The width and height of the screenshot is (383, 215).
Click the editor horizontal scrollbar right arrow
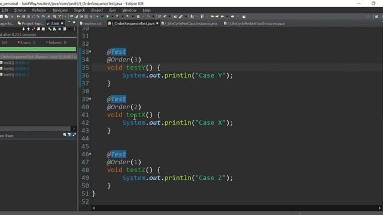(380, 208)
